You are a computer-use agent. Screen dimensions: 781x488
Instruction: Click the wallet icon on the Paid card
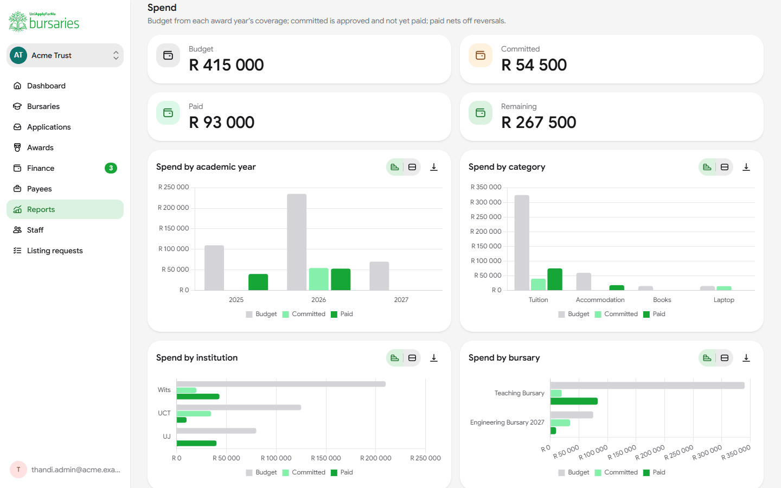click(x=168, y=113)
